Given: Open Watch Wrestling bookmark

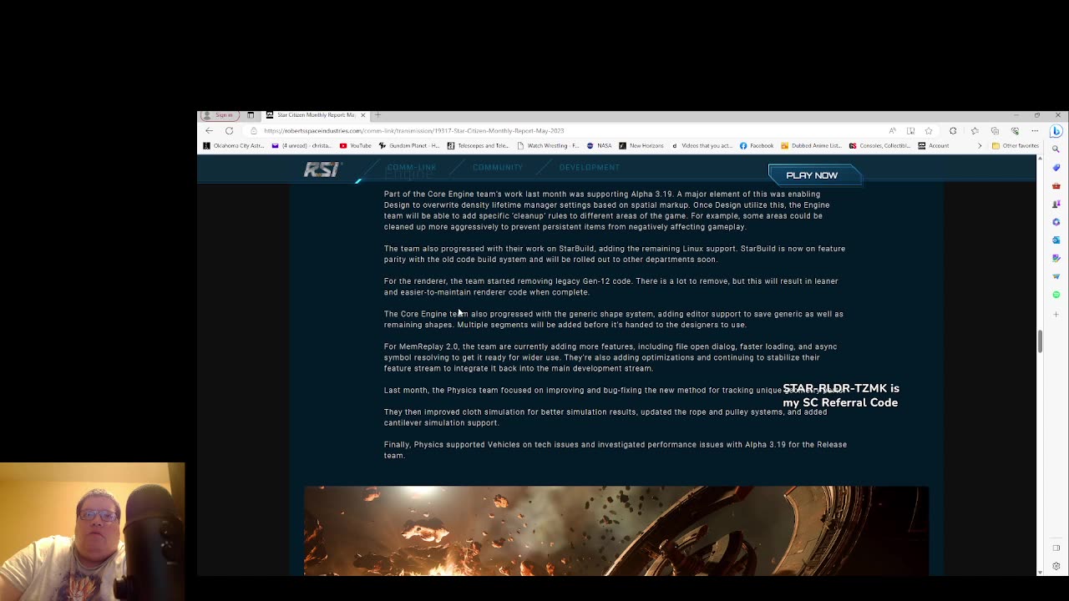Looking at the screenshot, I should [548, 145].
